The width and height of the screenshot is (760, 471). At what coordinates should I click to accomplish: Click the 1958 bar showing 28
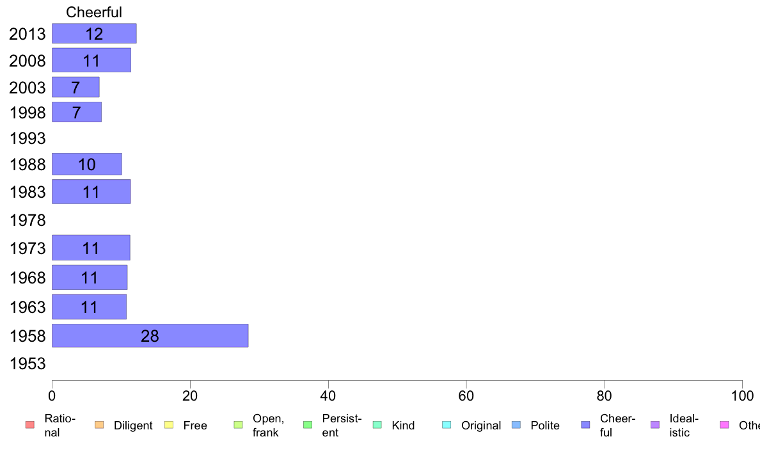(150, 336)
